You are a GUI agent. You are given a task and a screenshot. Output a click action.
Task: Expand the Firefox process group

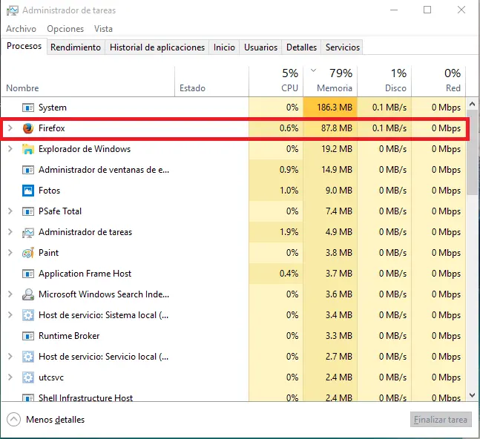(x=10, y=128)
